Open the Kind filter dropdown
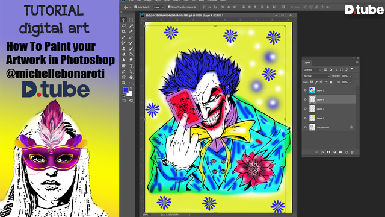 coord(312,70)
